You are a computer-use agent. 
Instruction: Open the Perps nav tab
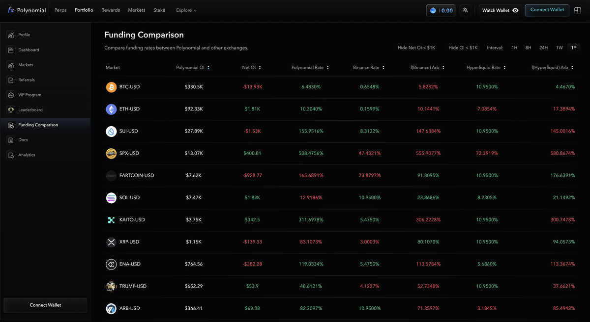[x=60, y=10]
